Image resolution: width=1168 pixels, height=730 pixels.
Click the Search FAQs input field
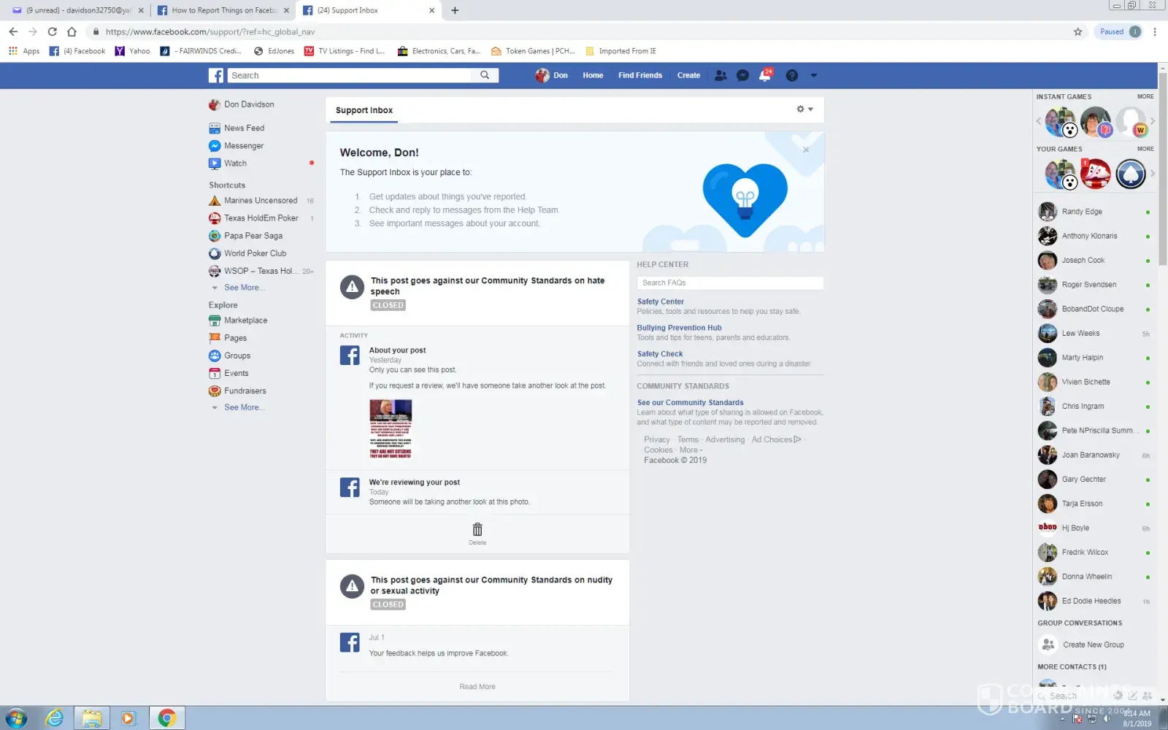[x=730, y=283]
